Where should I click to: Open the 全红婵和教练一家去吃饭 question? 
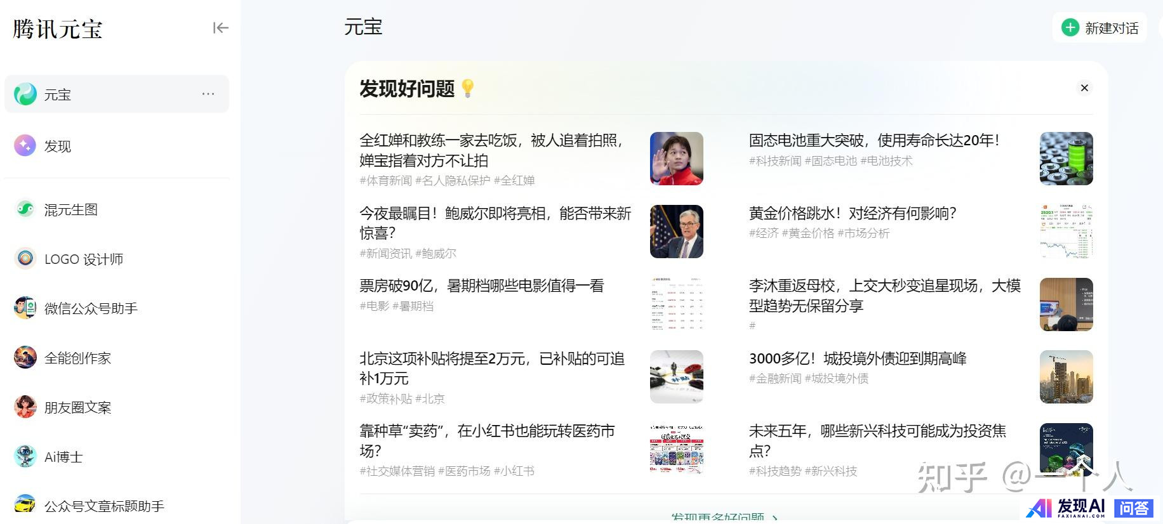coord(492,150)
